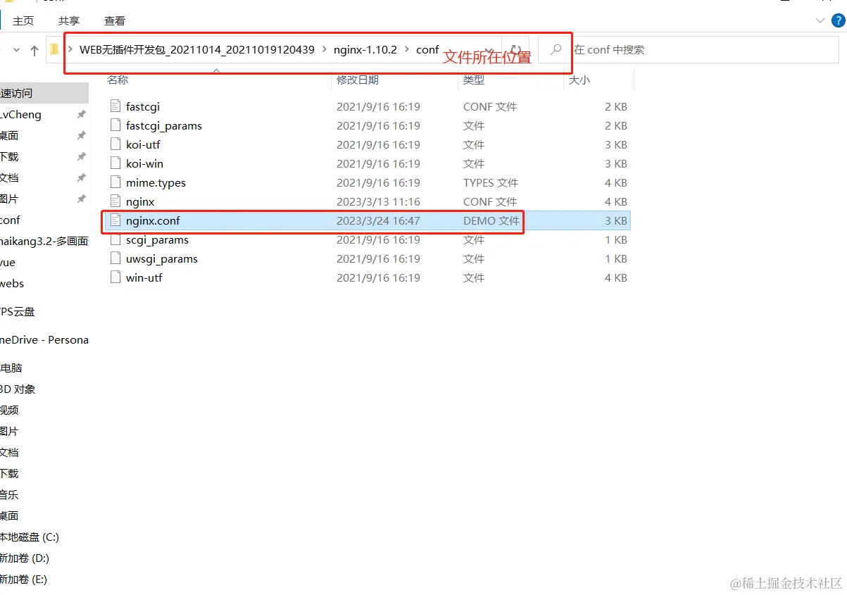Click the 2 KB size of fastcgi_params

pyautogui.click(x=615, y=125)
